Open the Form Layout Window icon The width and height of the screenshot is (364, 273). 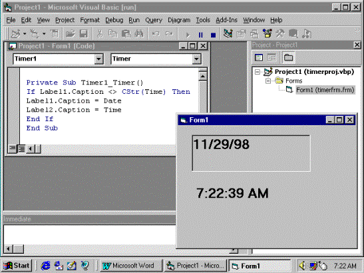tap(254, 34)
